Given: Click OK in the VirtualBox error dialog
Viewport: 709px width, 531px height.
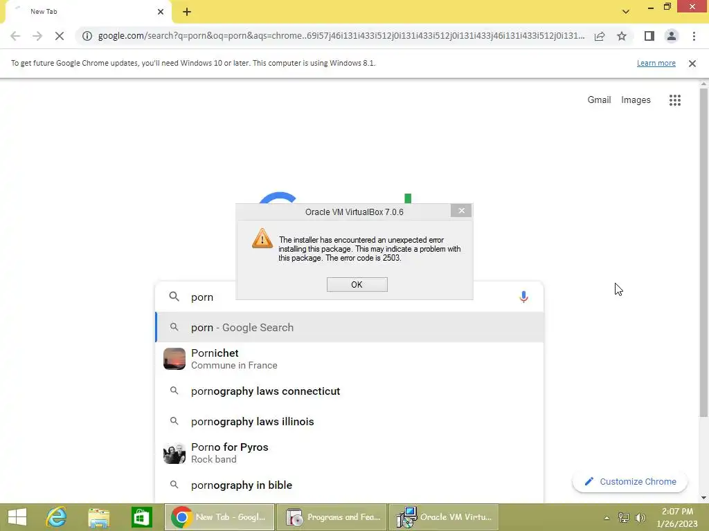Looking at the screenshot, I should (x=357, y=284).
